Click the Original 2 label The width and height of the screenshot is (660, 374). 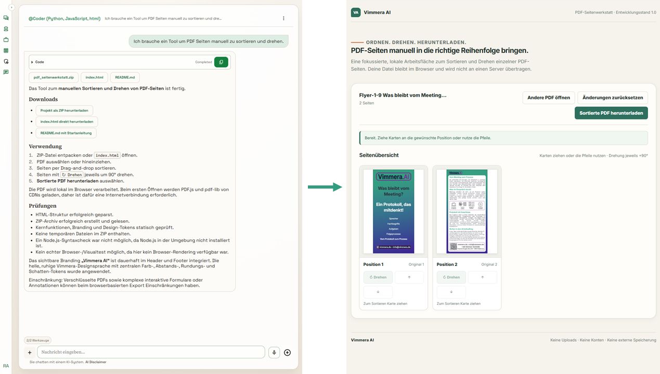[489, 264]
